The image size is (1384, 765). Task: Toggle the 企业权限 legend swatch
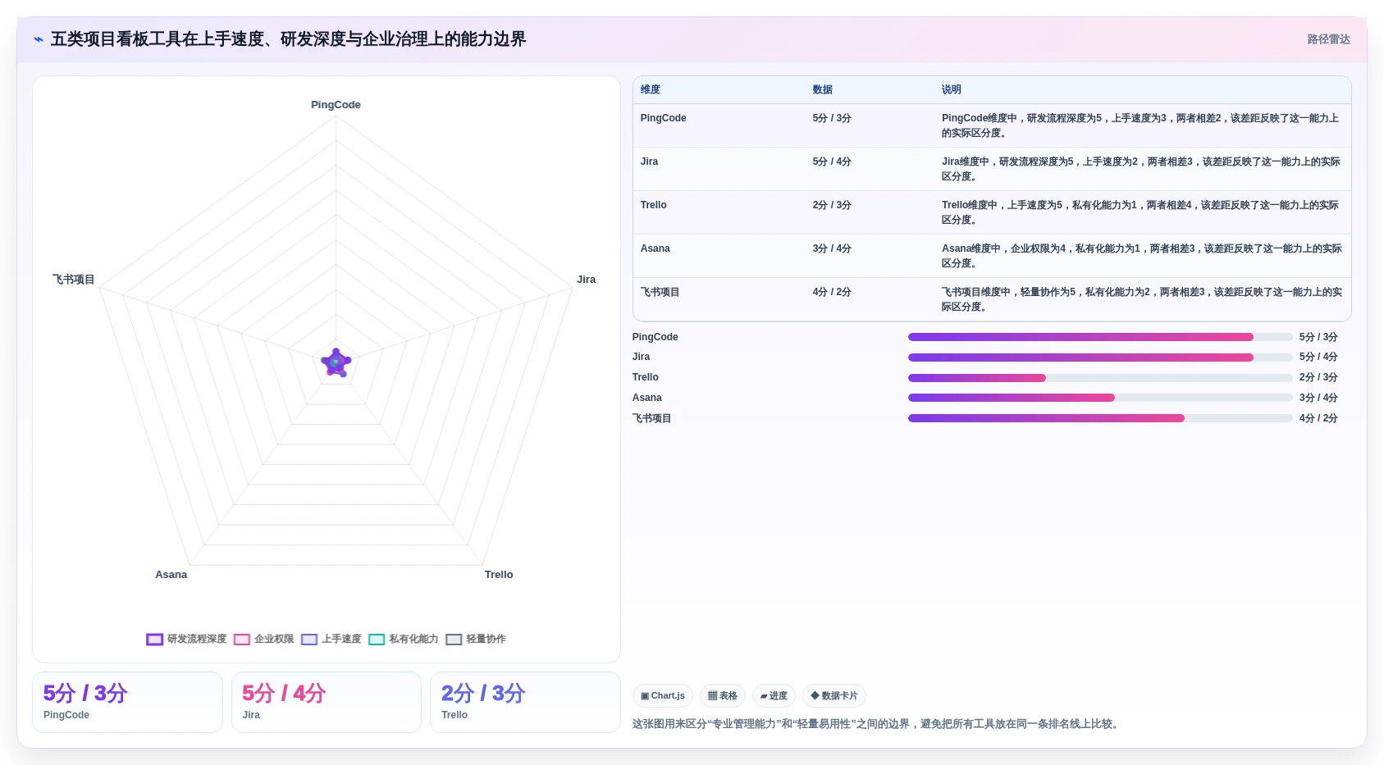pos(242,640)
